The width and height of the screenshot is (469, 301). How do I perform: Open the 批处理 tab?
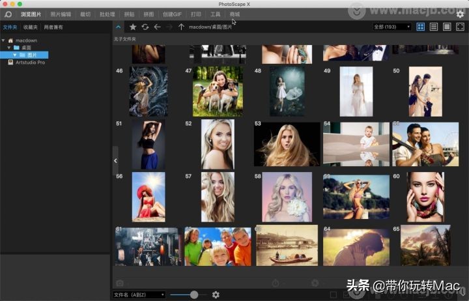[x=107, y=14]
